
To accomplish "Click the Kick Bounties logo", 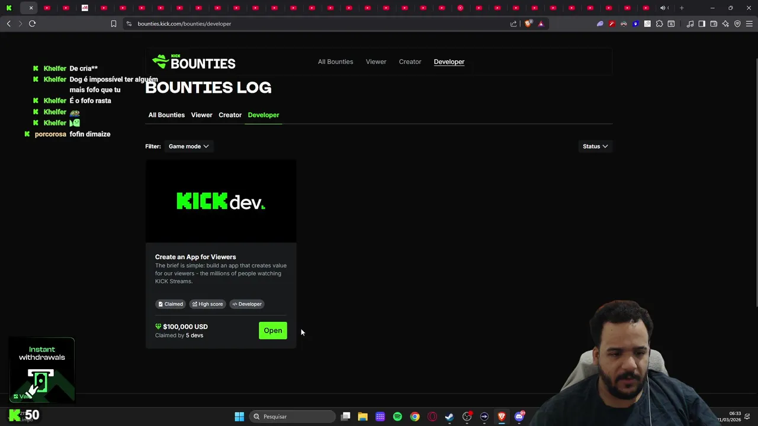I will (x=194, y=62).
